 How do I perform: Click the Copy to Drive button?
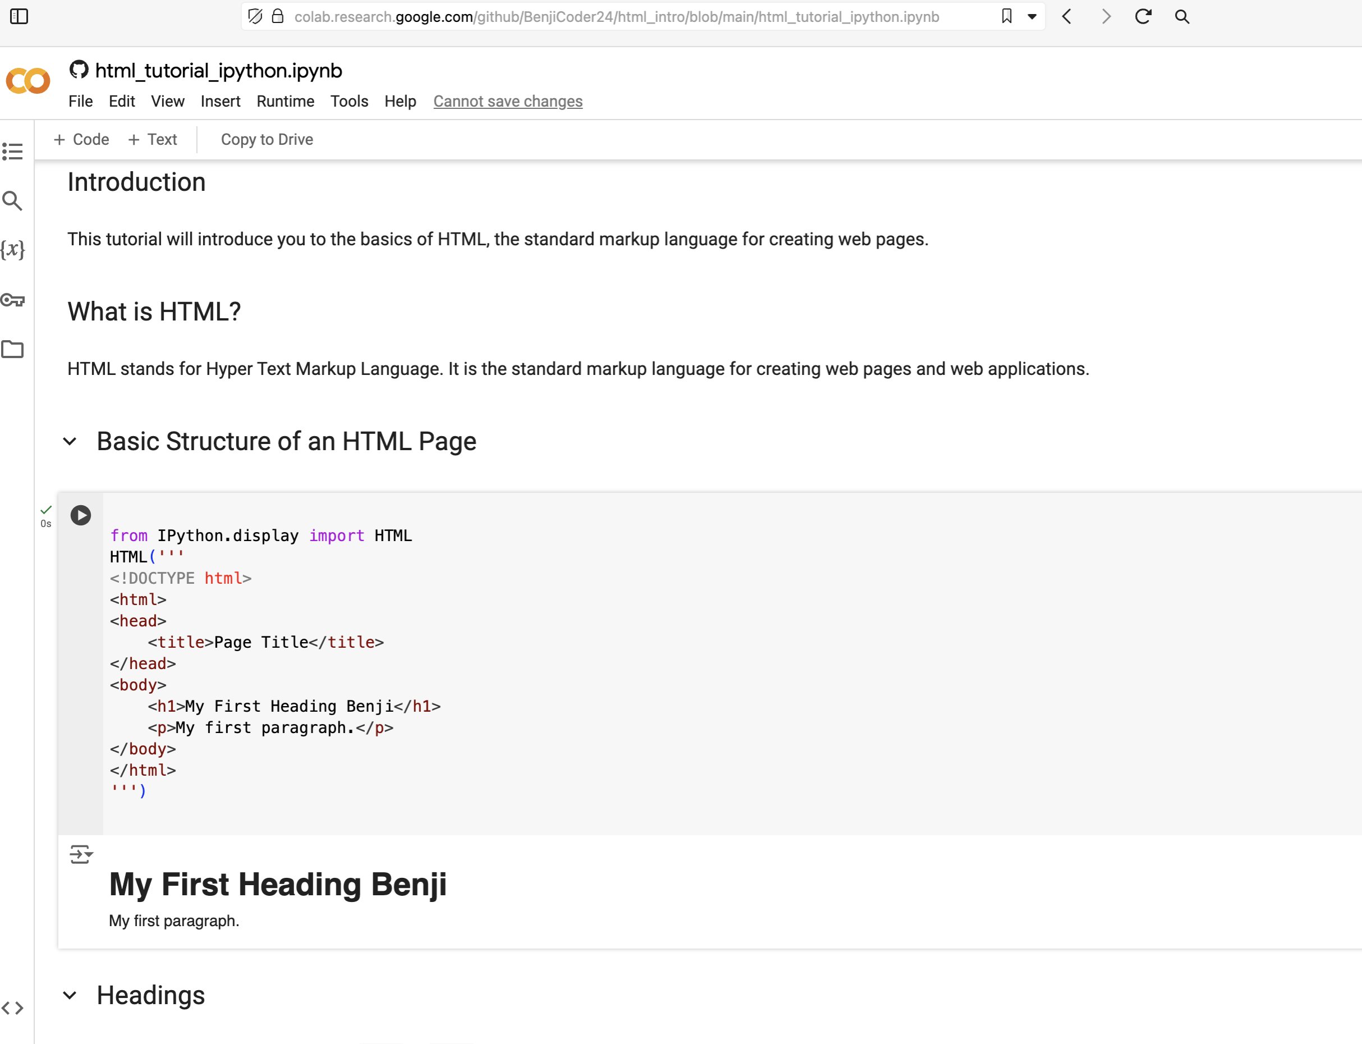[267, 139]
